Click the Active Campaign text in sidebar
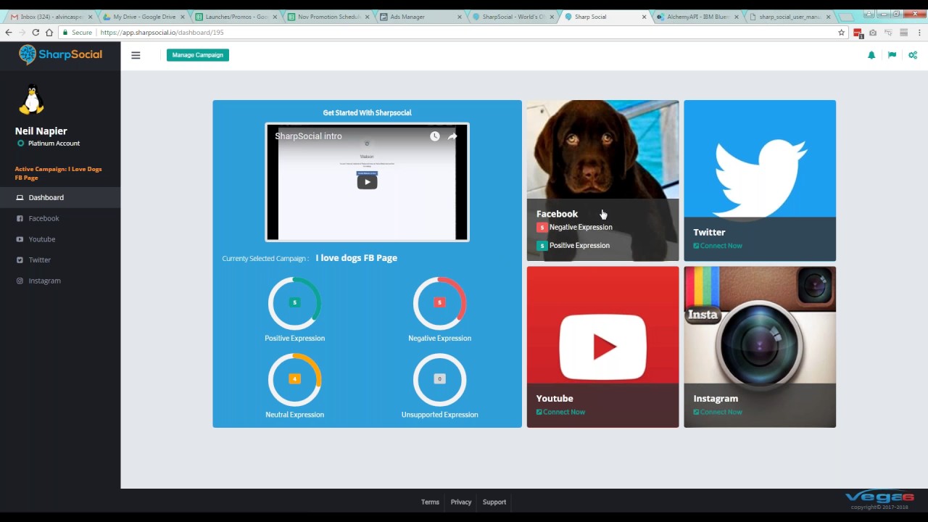 click(59, 173)
